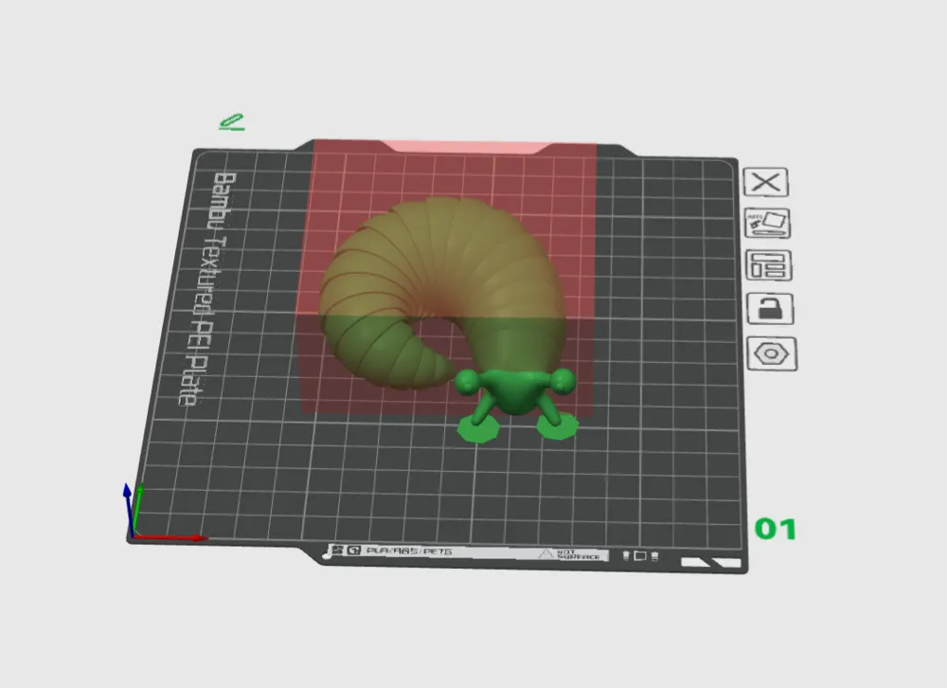Screen dimensions: 947x688
Task: Delete plate contents with the X icon
Action: click(768, 181)
